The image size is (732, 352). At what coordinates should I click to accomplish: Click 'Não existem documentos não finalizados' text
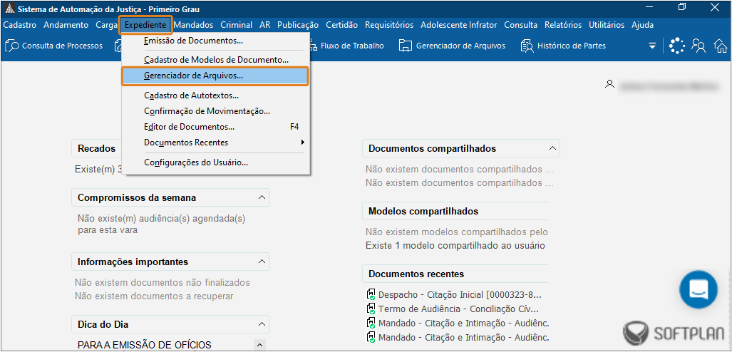(163, 282)
